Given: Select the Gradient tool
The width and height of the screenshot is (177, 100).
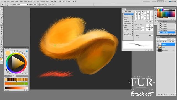Looking at the screenshot, I should [x=2, y=33].
